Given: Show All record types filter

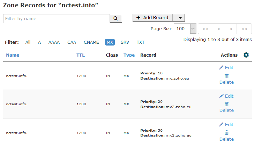Looking at the screenshot, I should coord(28,42).
